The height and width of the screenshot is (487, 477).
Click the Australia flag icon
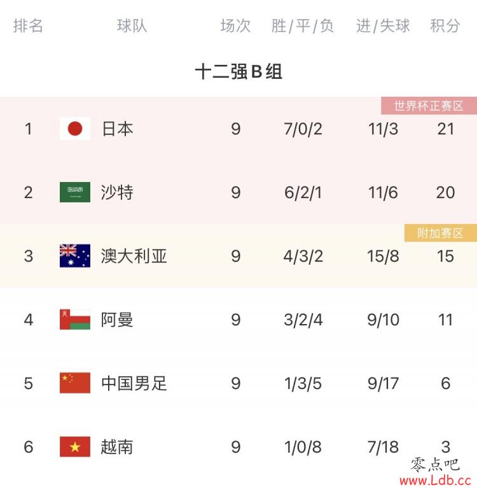75,256
